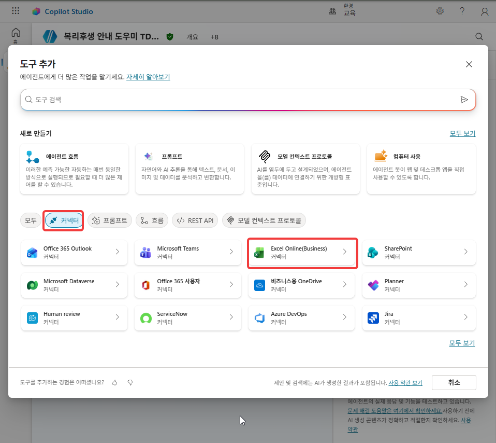This screenshot has width=496, height=443.
Task: Give thumbs up feedback
Action: tap(115, 382)
